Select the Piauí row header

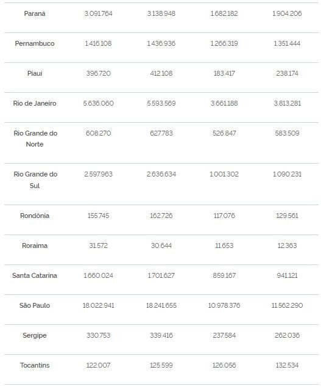[x=35, y=73]
